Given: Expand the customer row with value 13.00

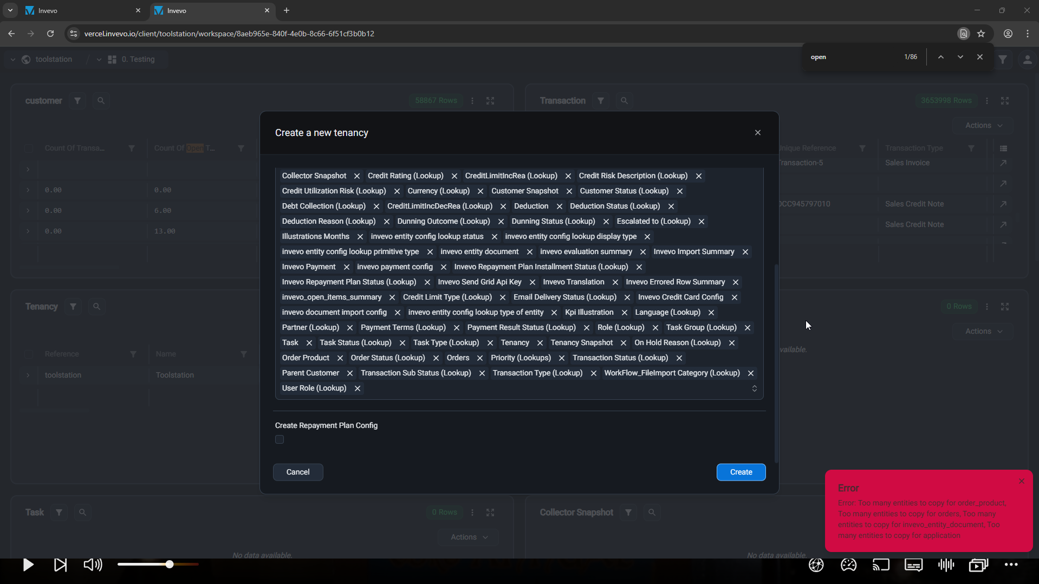Looking at the screenshot, I should 28,231.
